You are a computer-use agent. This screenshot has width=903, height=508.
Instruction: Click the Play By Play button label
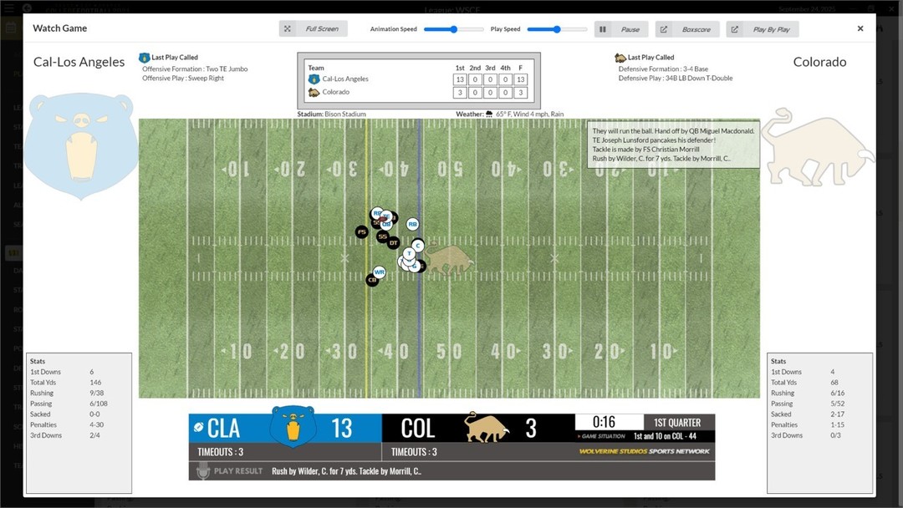click(771, 29)
